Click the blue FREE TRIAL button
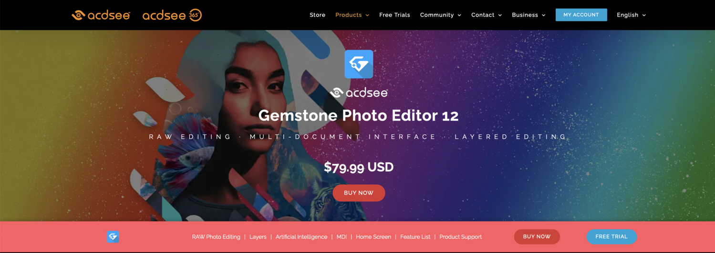This screenshot has width=715, height=253. pos(611,237)
